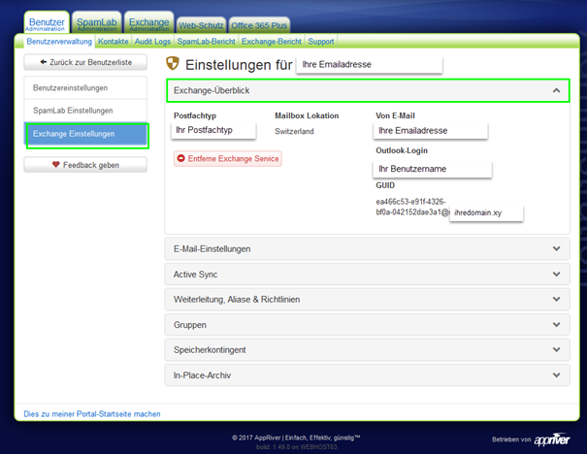Image resolution: width=587 pixels, height=454 pixels.
Task: Click the Ihre Emailadresse field next to heading
Action: [369, 64]
